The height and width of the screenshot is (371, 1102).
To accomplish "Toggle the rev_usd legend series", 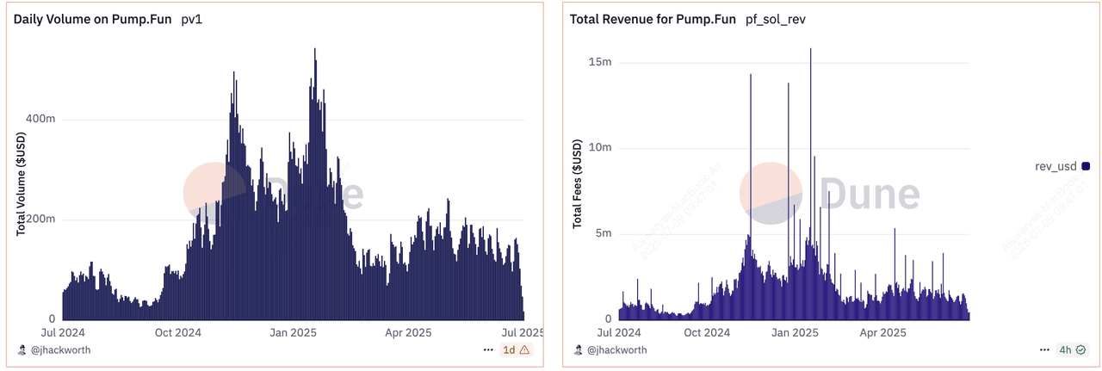I will 1062,166.
